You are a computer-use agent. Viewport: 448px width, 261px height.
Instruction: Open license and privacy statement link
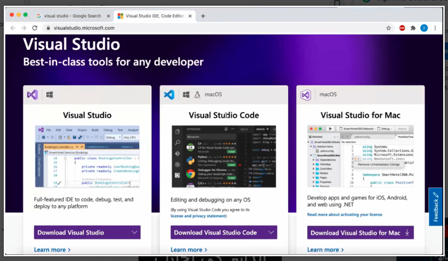(x=198, y=216)
